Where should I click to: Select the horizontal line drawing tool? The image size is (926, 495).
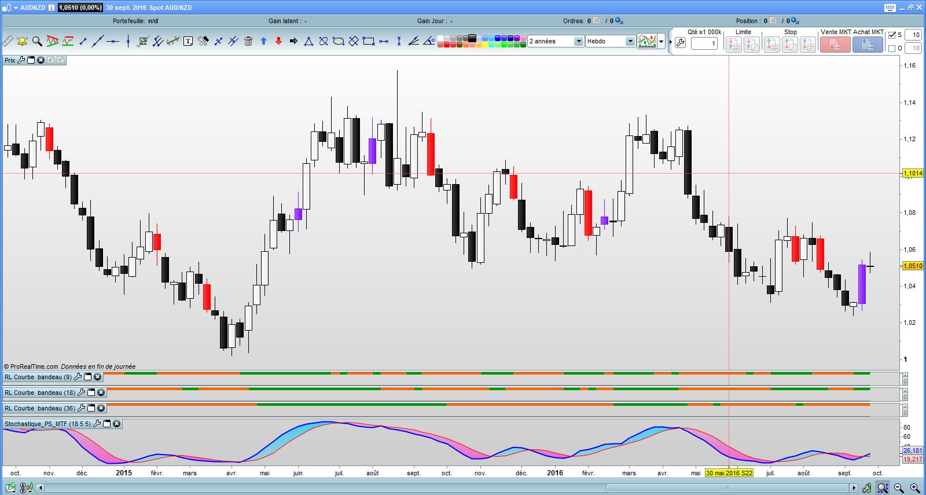(x=113, y=41)
